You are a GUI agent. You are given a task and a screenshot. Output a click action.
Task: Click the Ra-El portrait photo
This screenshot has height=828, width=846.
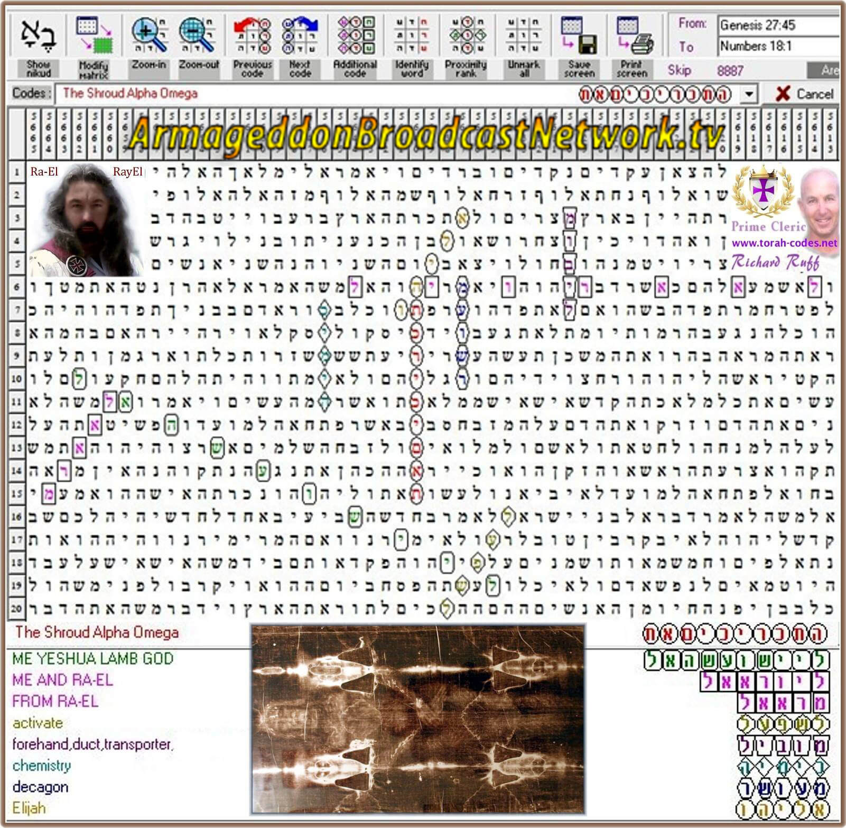click(x=87, y=220)
